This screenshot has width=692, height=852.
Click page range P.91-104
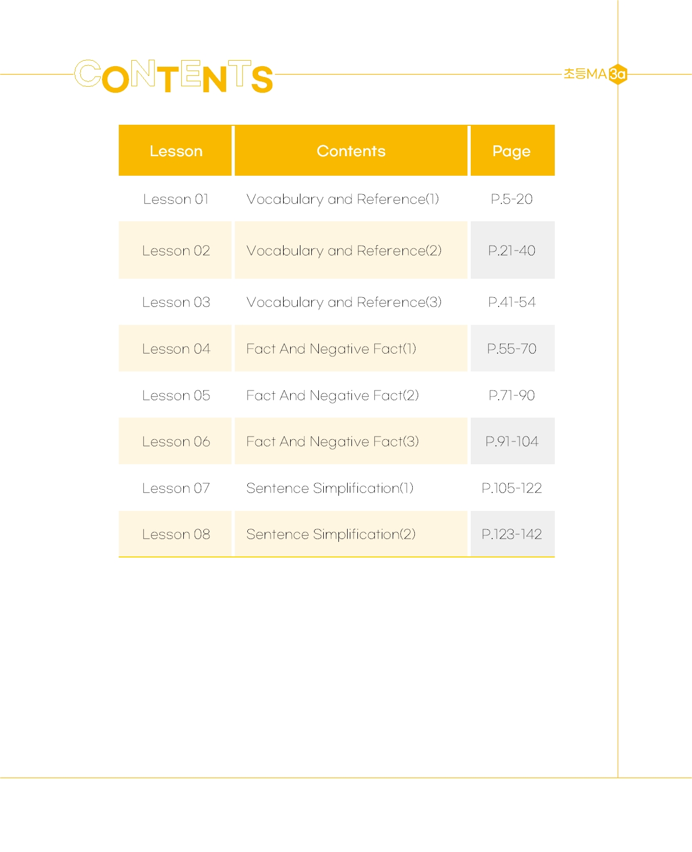[512, 441]
